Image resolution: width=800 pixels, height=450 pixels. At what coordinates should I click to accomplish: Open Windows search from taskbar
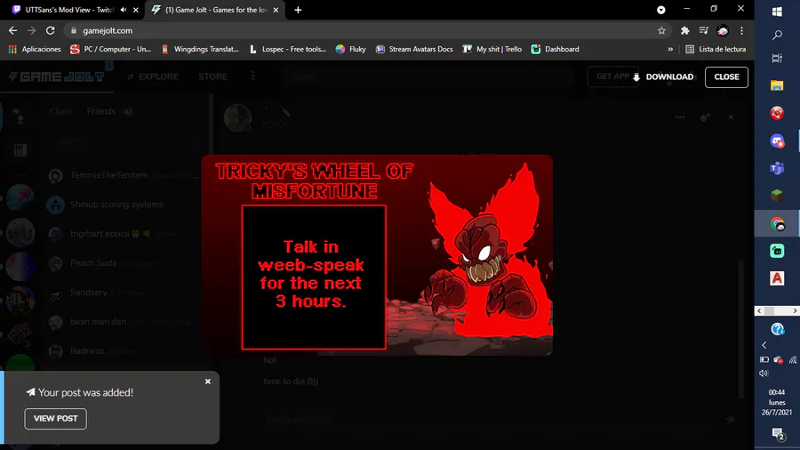777,35
